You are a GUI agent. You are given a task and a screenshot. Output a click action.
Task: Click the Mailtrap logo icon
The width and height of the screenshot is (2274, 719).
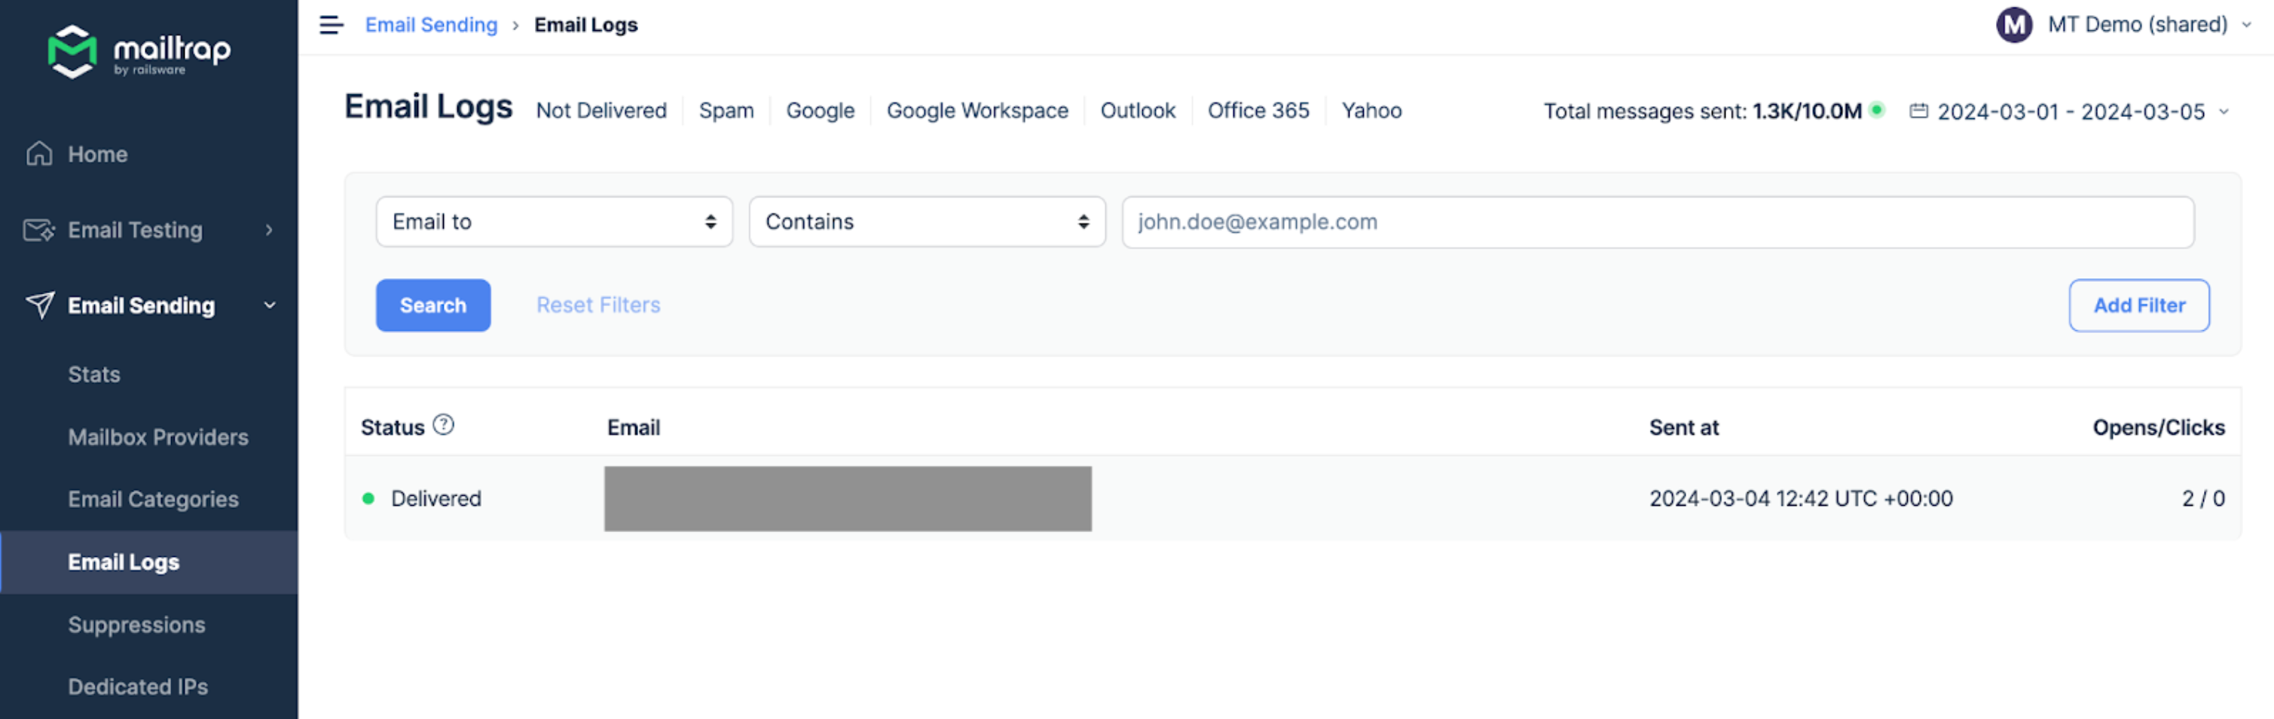pos(72,51)
